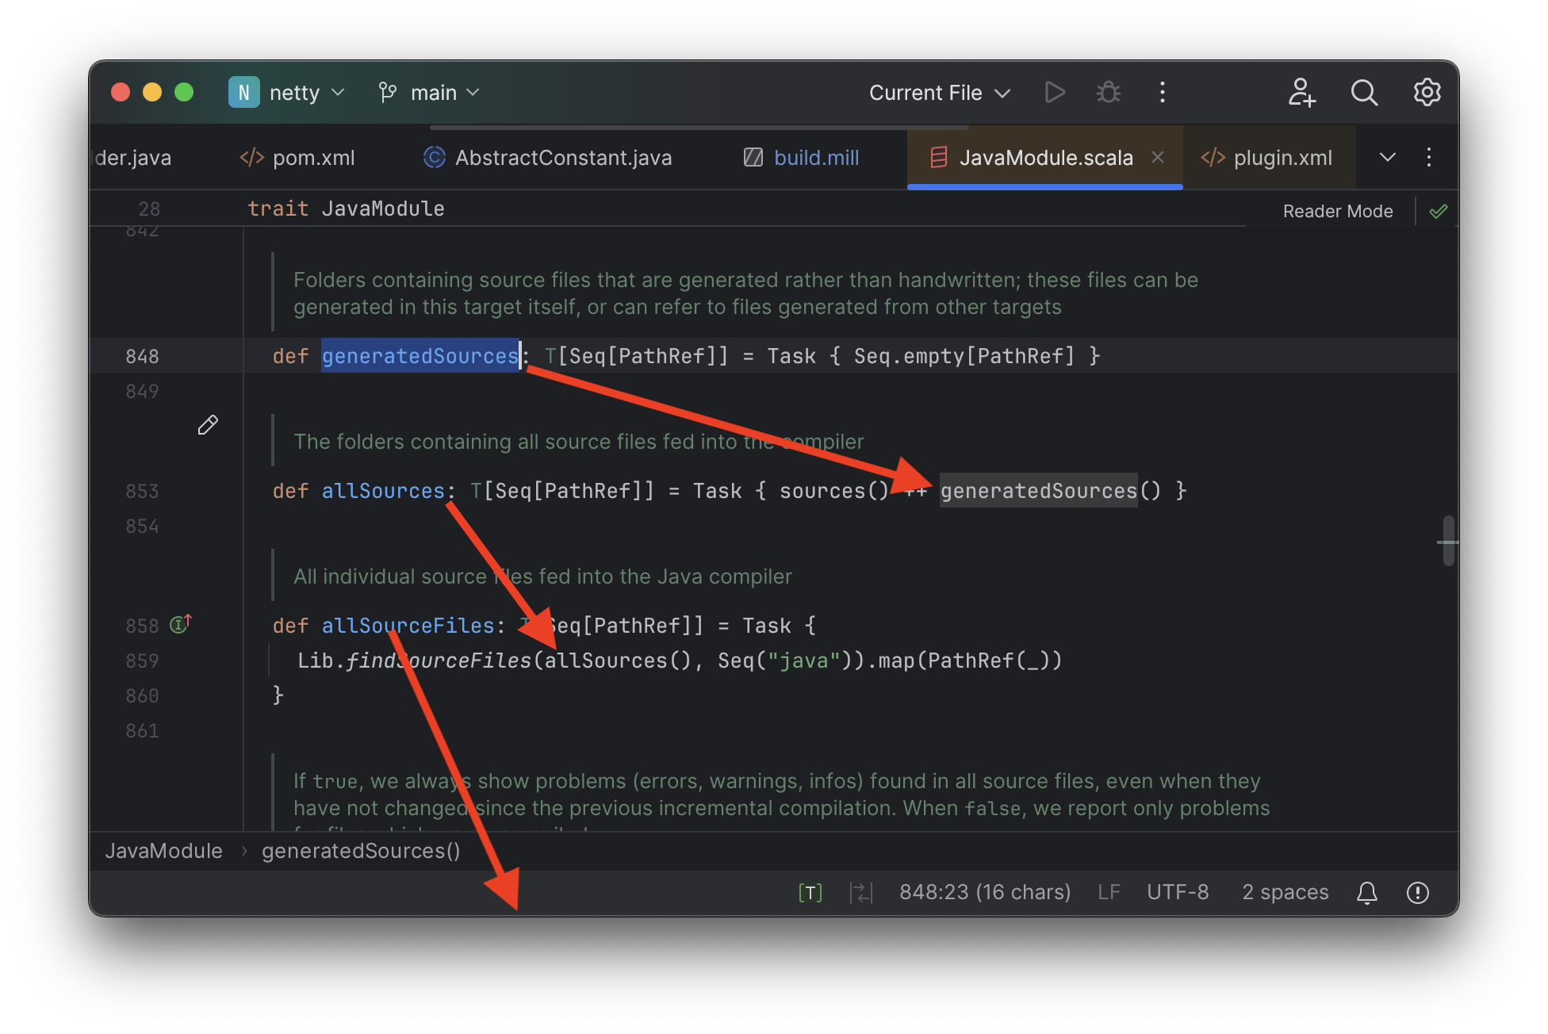Start the debugger
The width and height of the screenshot is (1548, 1034).
[1108, 92]
